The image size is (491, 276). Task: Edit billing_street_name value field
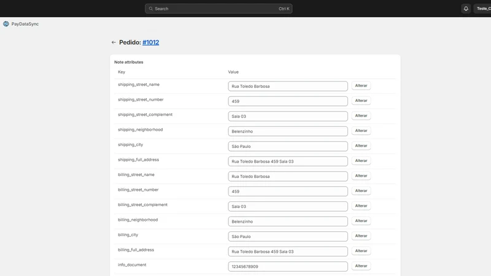[x=288, y=176]
